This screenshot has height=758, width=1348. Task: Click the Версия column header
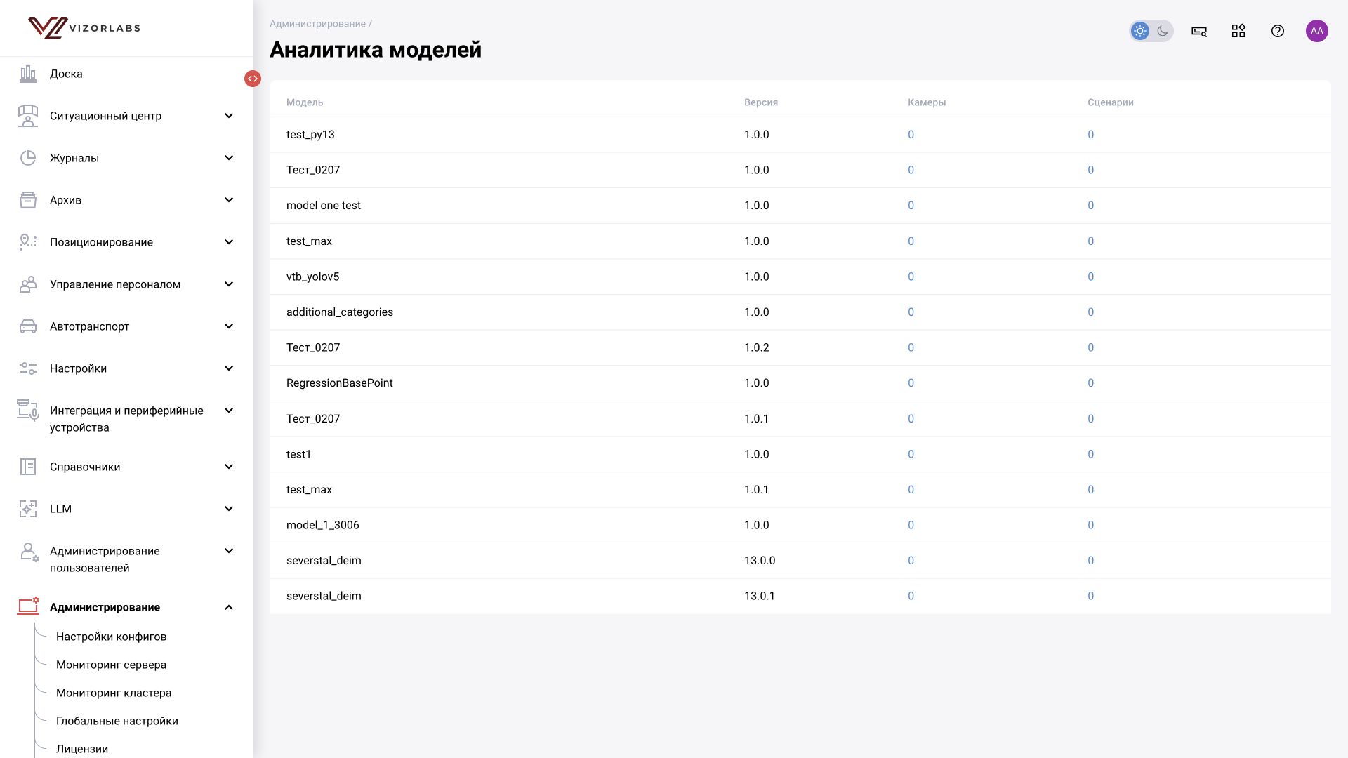(x=761, y=102)
